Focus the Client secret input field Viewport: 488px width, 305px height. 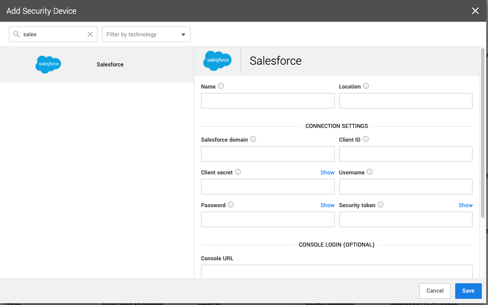point(267,186)
